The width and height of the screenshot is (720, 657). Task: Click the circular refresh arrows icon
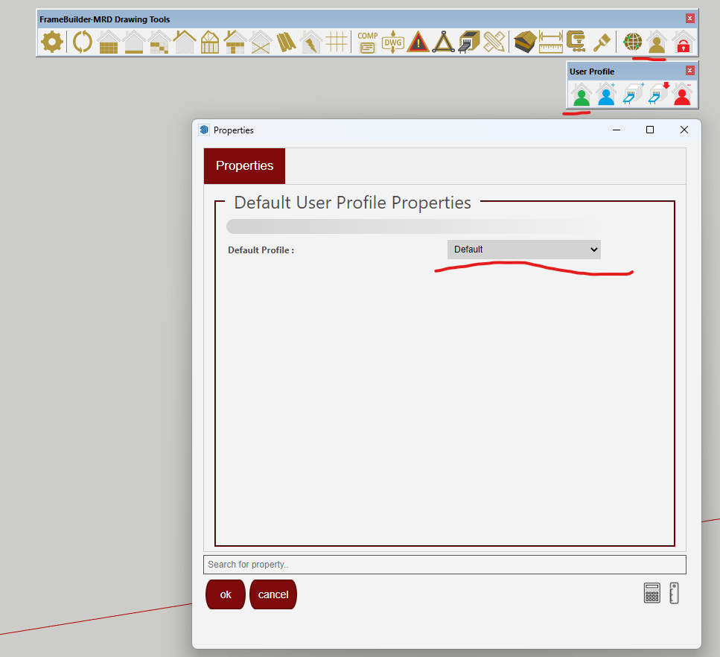tap(83, 42)
